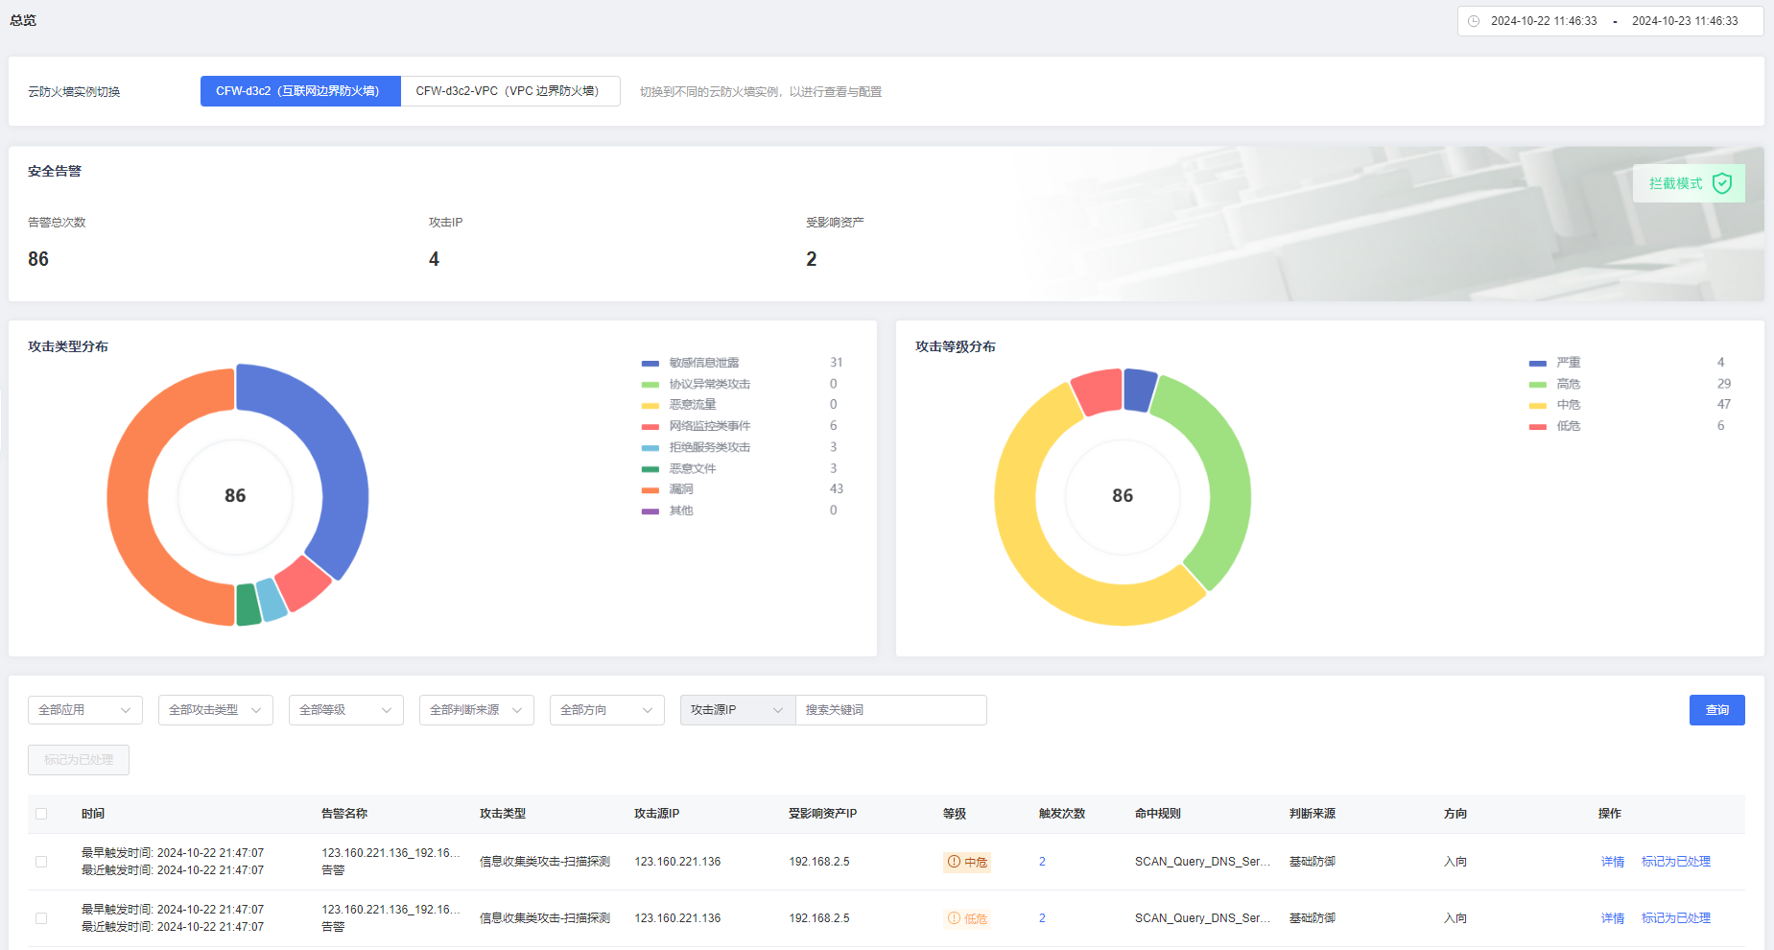
Task: Open the 攻击源IP search type dropdown
Action: click(738, 710)
